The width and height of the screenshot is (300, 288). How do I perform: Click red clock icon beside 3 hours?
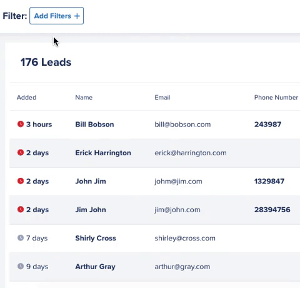pyautogui.click(x=21, y=124)
